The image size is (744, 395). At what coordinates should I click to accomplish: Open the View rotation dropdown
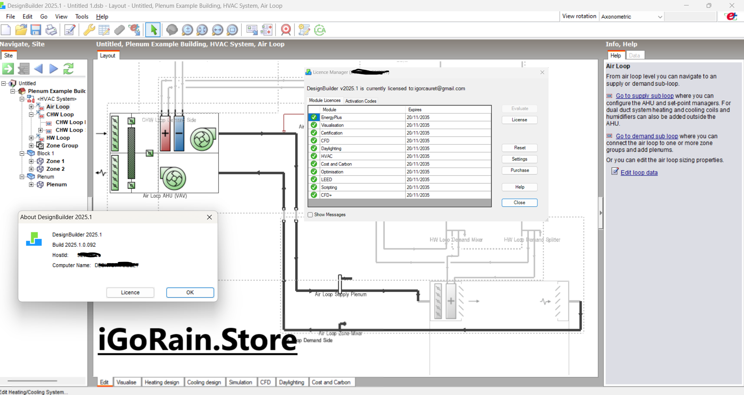pyautogui.click(x=659, y=17)
